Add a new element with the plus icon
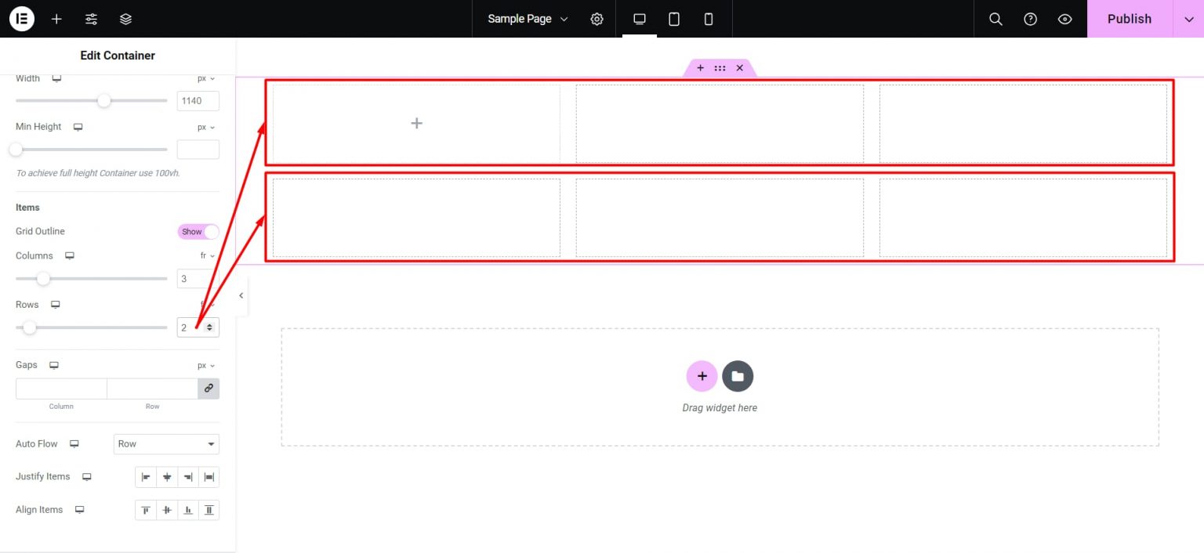 tap(56, 19)
